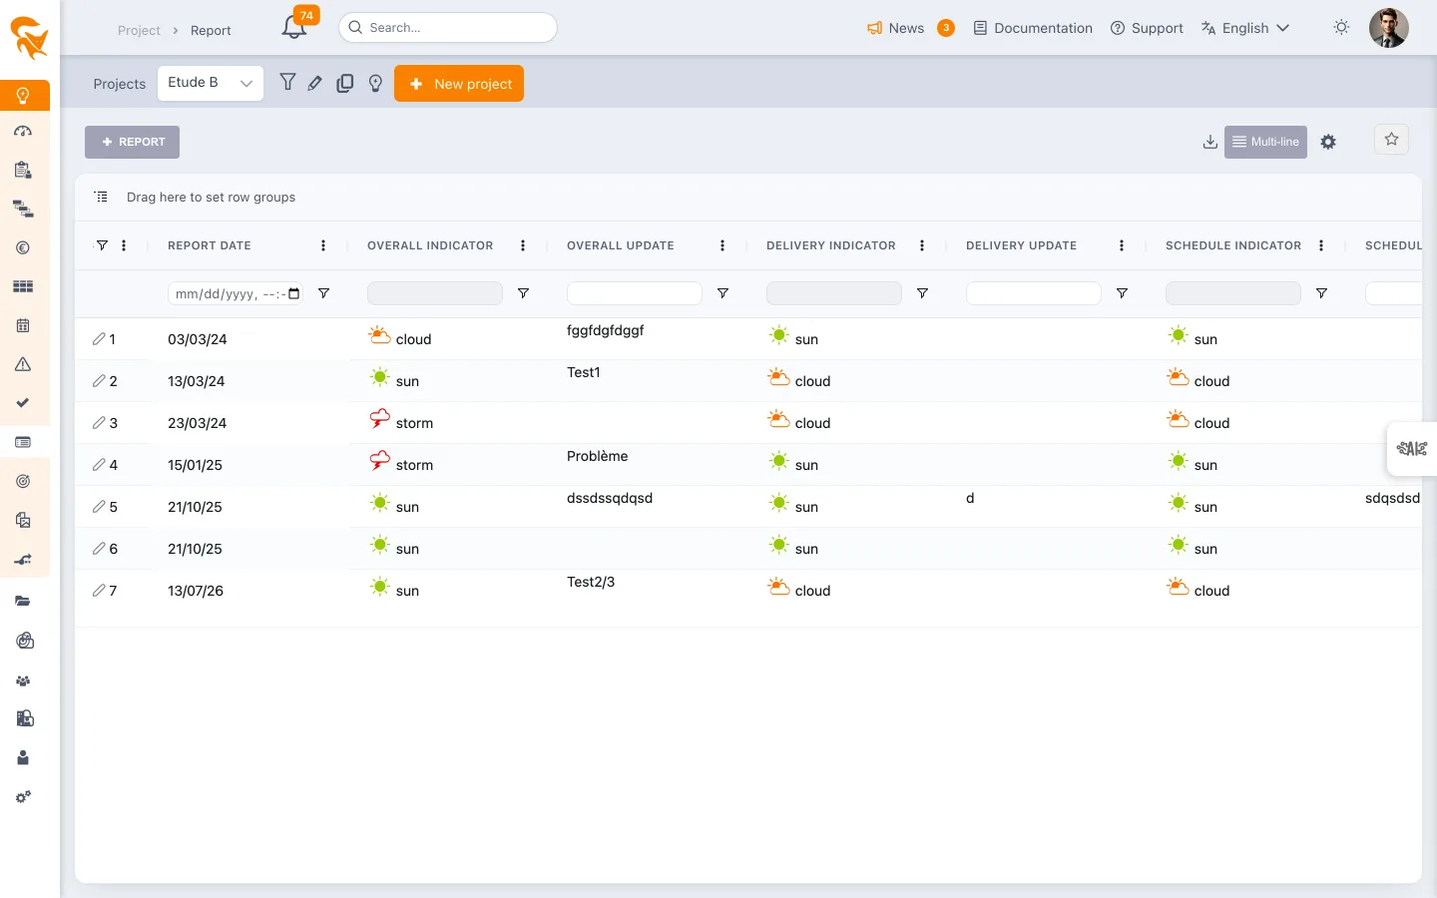Click the duplicate project copy icon

345,84
